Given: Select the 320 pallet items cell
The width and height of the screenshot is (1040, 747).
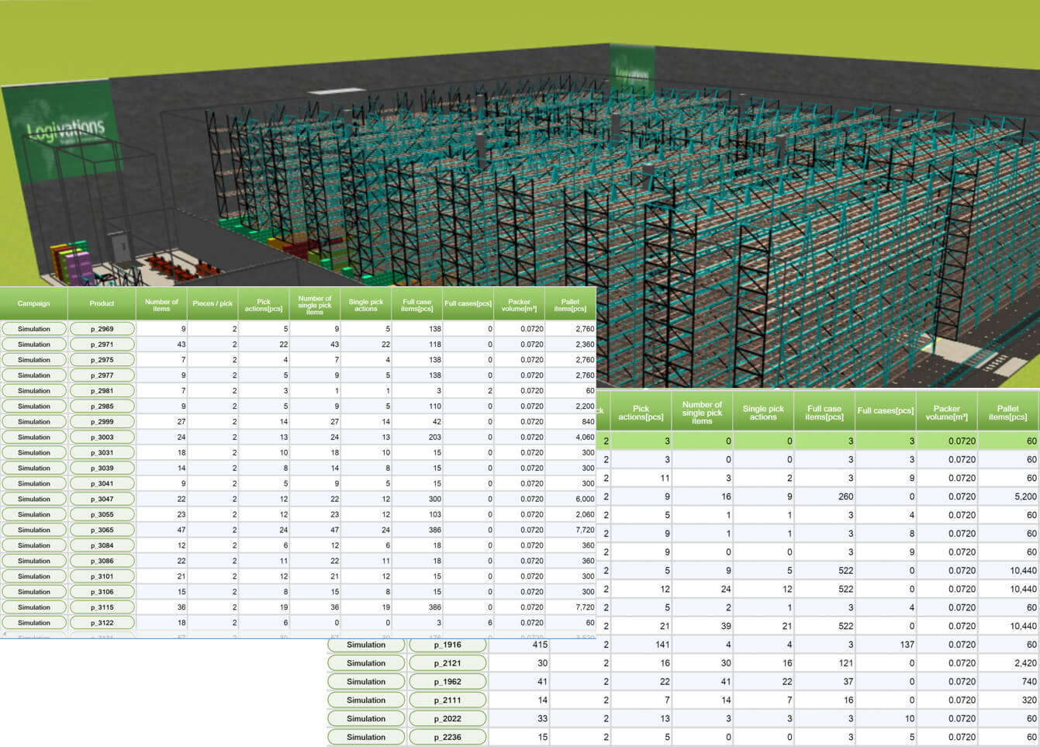Looking at the screenshot, I should (x=1008, y=700).
